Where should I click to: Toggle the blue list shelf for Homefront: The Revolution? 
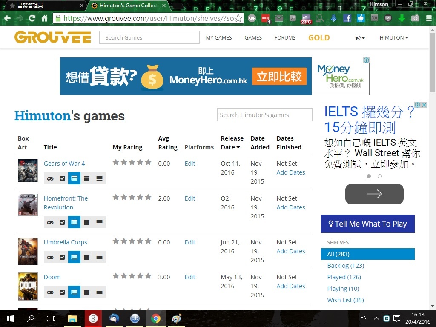point(74,222)
